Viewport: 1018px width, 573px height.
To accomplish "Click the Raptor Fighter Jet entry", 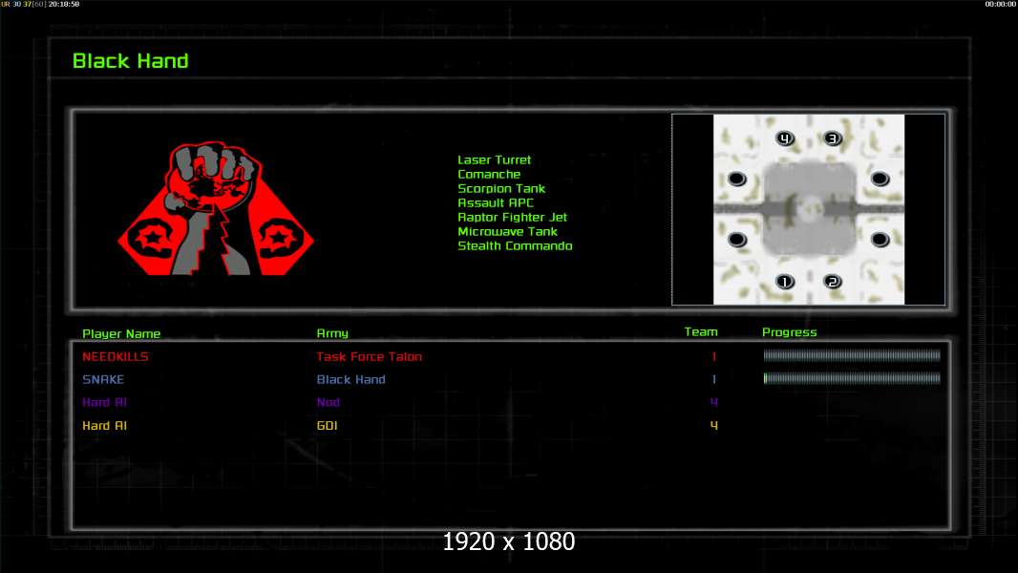I will point(512,217).
